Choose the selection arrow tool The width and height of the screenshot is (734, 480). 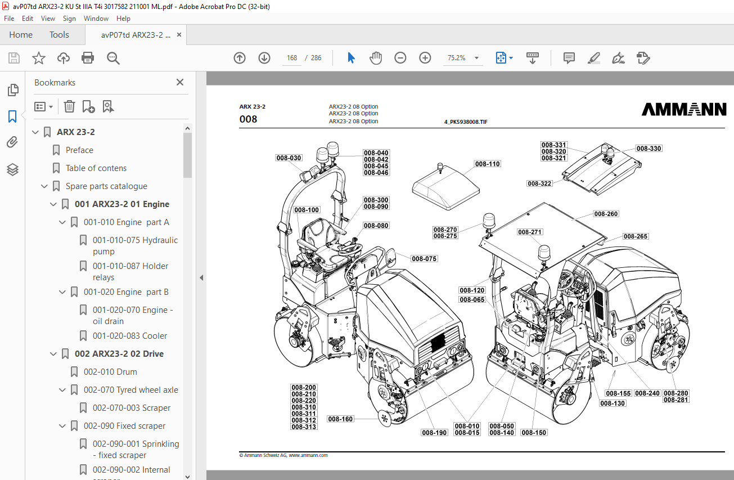[351, 58]
